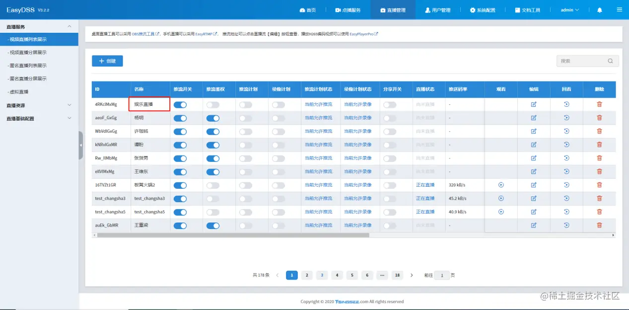
Task: Go to page 2 in pagination
Action: 307,275
